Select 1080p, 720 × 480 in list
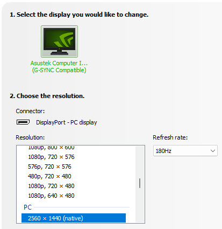222x229 pixels. (x=51, y=186)
